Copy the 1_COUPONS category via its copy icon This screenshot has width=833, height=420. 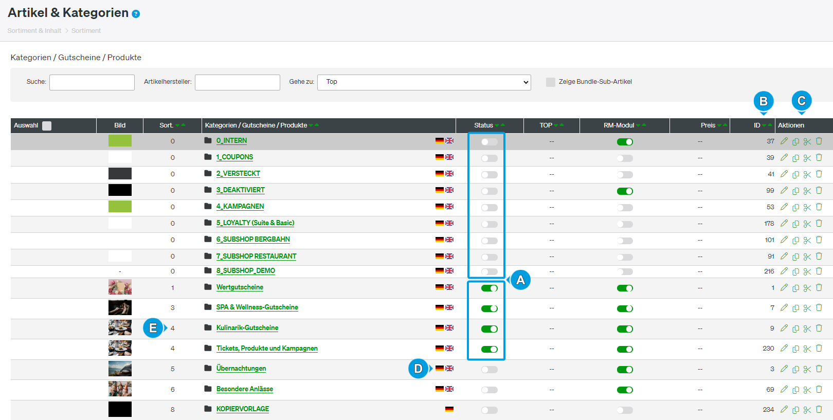(x=795, y=158)
